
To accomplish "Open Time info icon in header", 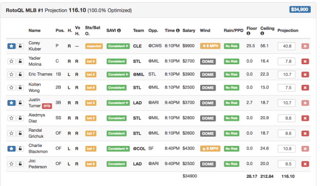I will click(x=178, y=30).
